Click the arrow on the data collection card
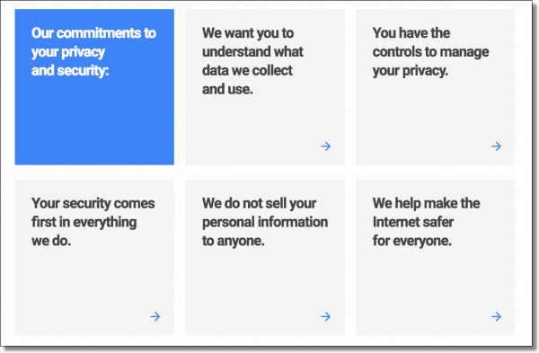Viewport: 539px width, 353px height. (x=325, y=146)
